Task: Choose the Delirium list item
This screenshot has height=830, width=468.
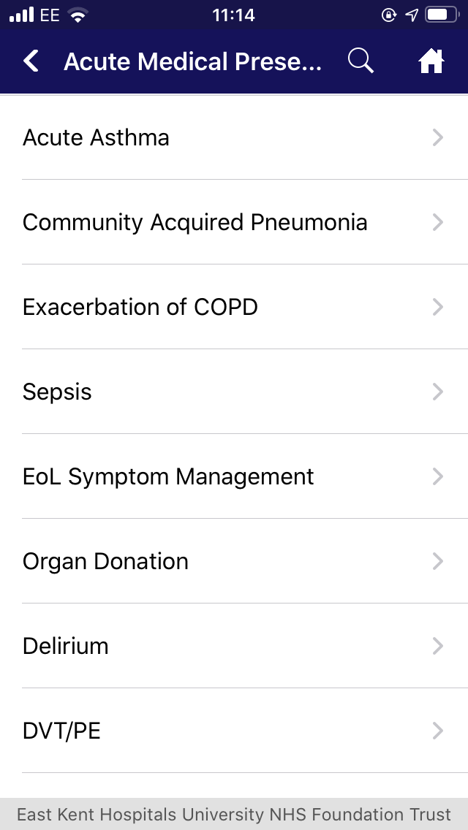Action: (66, 646)
